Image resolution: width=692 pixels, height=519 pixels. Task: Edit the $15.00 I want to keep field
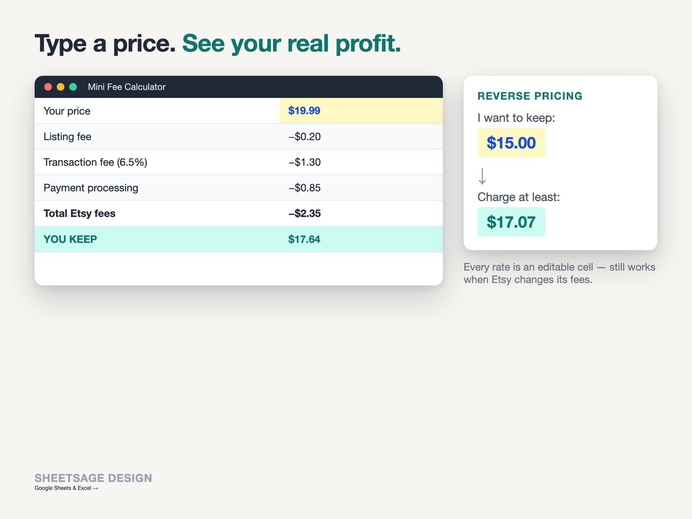tap(511, 143)
